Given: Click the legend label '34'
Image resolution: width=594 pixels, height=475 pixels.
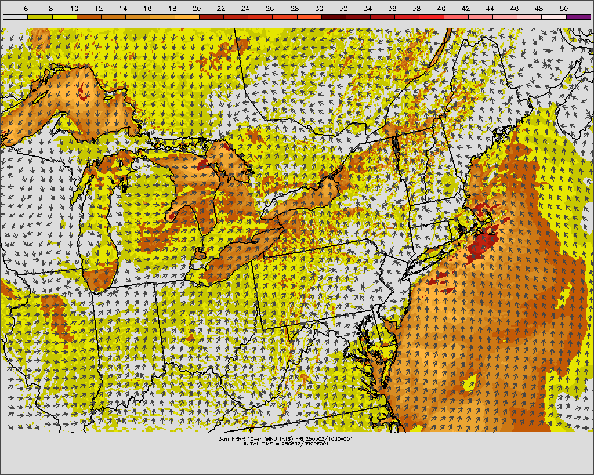Looking at the screenshot, I should [368, 8].
